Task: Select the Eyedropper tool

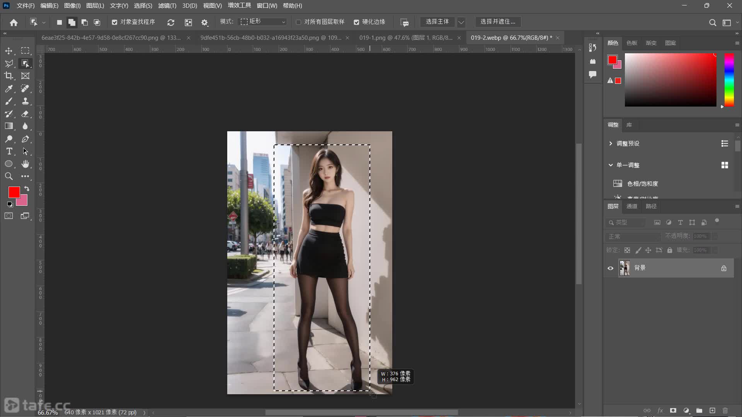Action: click(9, 89)
